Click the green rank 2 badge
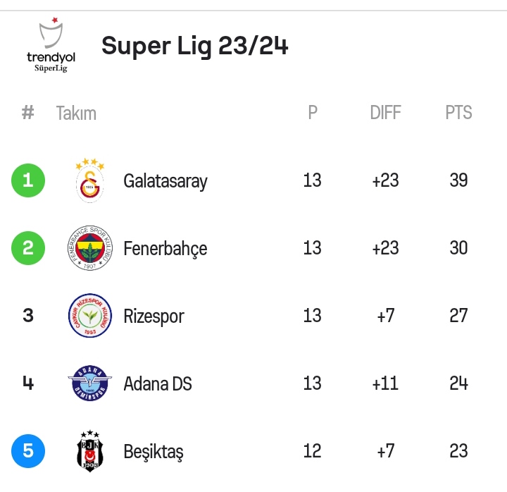This screenshot has width=507, height=492. point(28,248)
